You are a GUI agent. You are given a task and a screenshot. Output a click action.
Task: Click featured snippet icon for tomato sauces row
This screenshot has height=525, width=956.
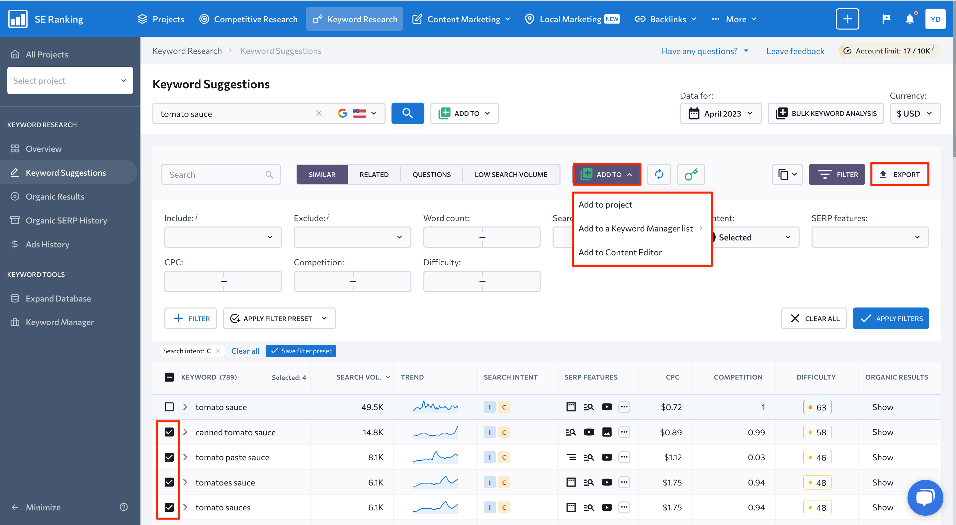click(571, 507)
